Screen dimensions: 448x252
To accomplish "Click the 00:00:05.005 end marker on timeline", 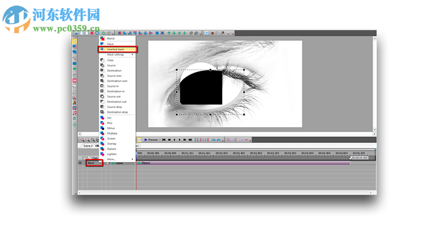I will pos(359,158).
